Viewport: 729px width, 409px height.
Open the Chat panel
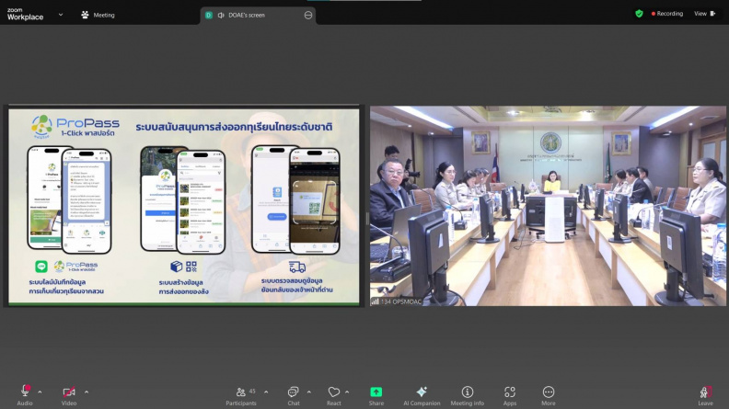(x=294, y=396)
